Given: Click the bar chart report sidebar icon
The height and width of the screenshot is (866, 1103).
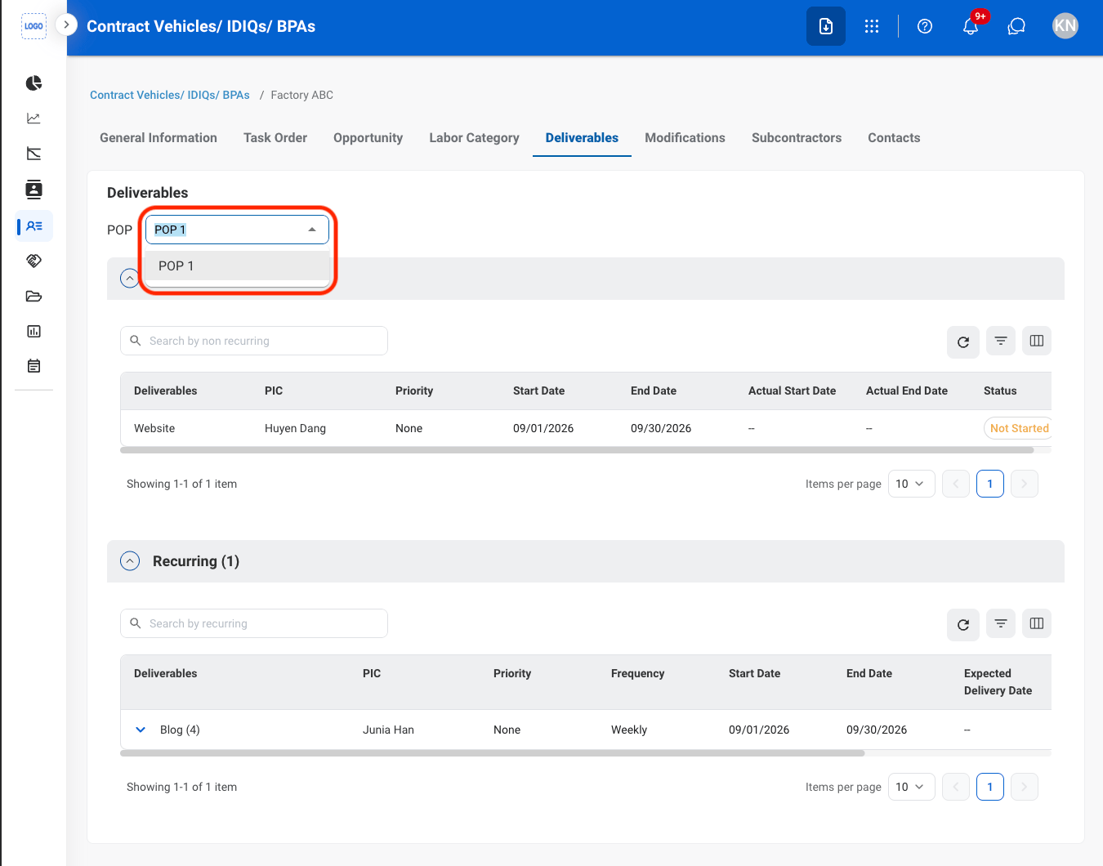Looking at the screenshot, I should coord(33,331).
